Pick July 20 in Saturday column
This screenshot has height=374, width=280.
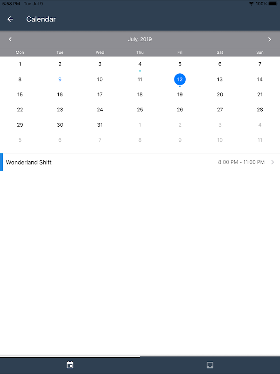point(220,95)
